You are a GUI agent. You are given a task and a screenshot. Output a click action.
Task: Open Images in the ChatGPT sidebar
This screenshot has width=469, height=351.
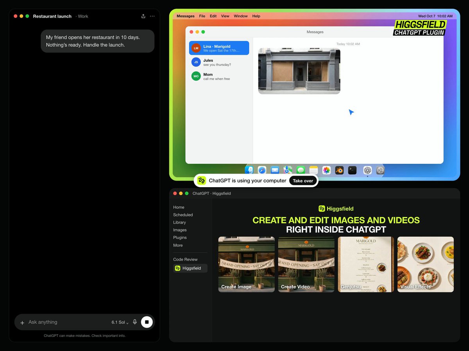[180, 230]
